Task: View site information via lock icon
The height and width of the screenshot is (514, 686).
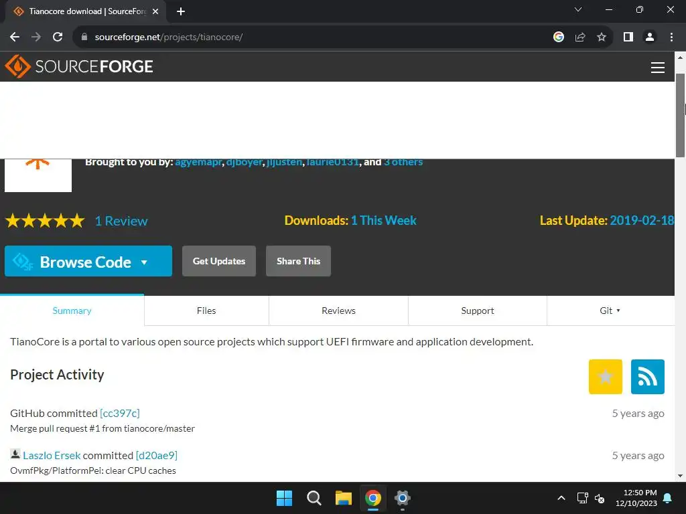Action: (x=84, y=37)
